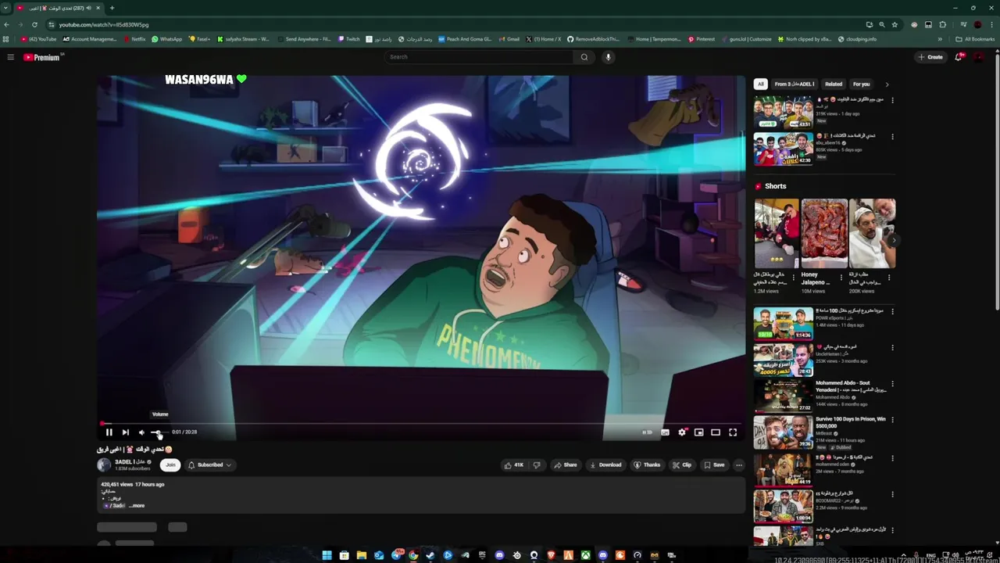Focus the YouTube search box
The width and height of the screenshot is (1000, 563).
point(478,57)
